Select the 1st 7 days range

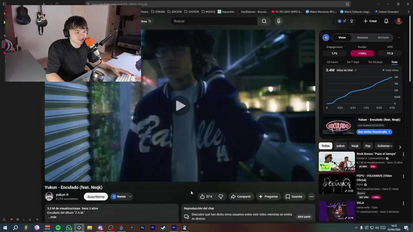pos(353,62)
